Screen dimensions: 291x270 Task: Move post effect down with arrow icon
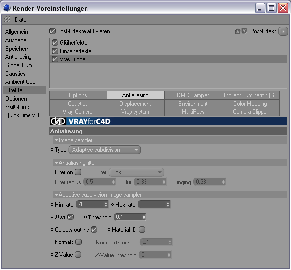click(244, 31)
